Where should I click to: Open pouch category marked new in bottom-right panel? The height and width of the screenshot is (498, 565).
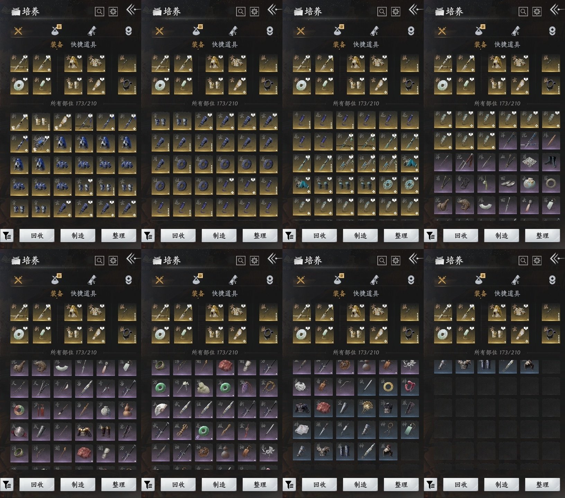(480, 279)
